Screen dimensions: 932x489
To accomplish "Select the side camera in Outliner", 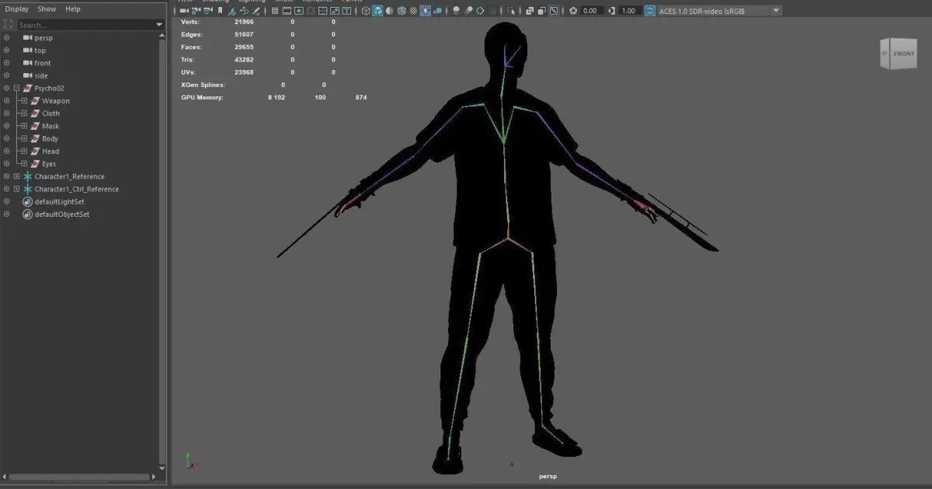I will click(41, 75).
